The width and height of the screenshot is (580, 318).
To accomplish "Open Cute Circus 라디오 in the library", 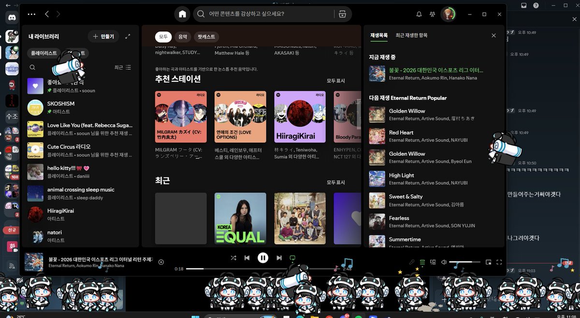I will tap(80, 150).
